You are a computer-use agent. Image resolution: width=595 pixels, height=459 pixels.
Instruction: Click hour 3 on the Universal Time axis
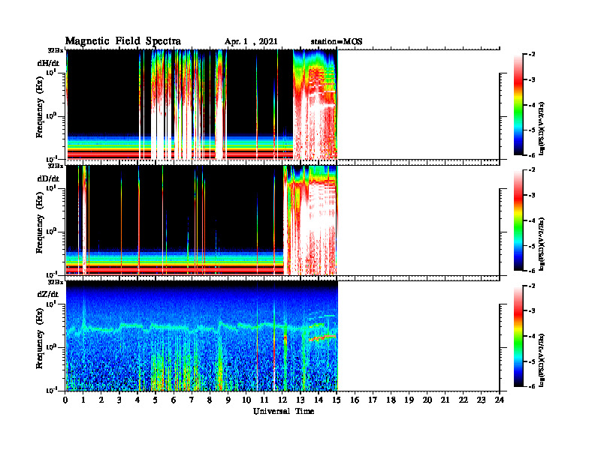[119, 400]
